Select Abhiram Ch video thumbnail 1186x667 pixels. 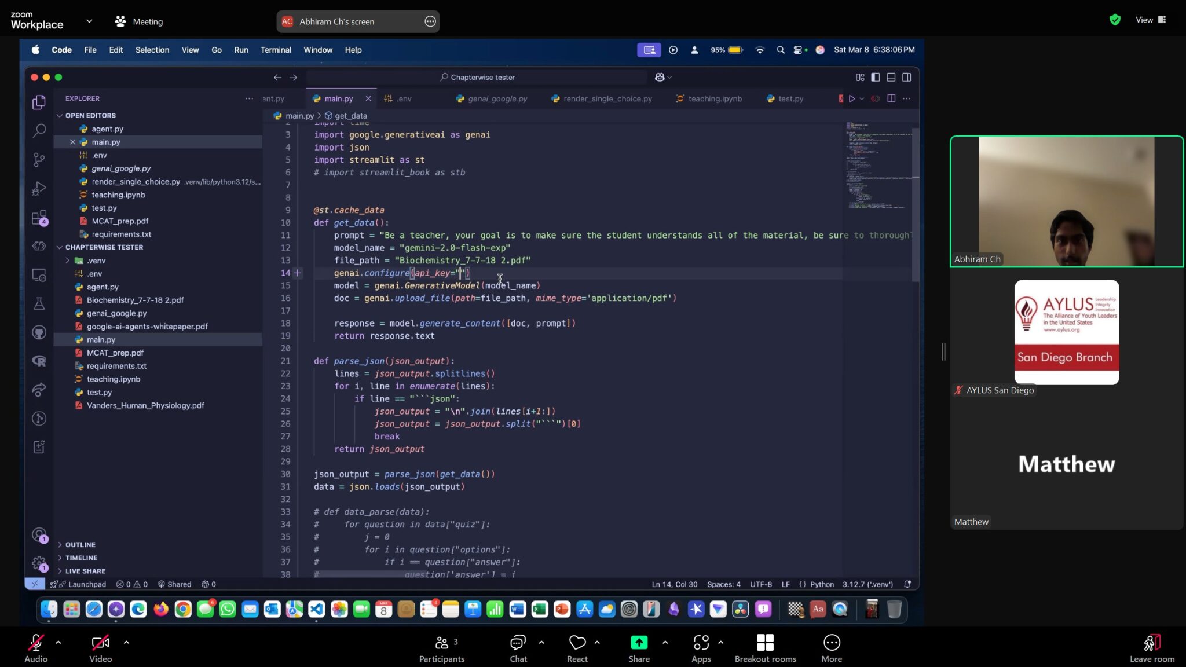[1066, 201]
